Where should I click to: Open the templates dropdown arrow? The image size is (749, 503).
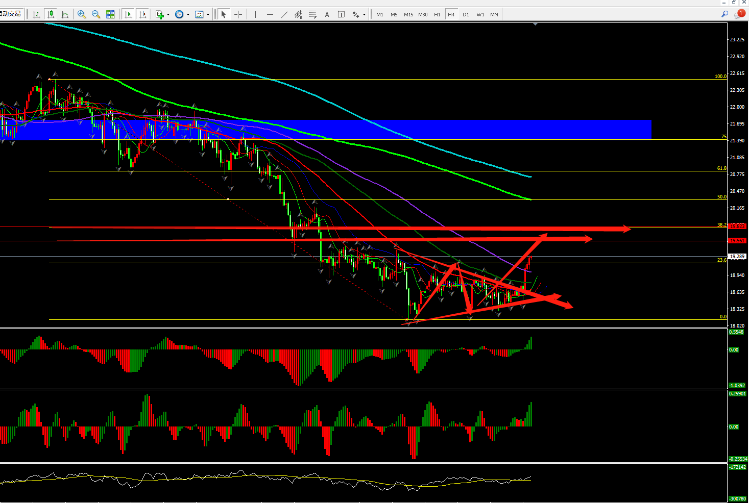pyautogui.click(x=208, y=14)
